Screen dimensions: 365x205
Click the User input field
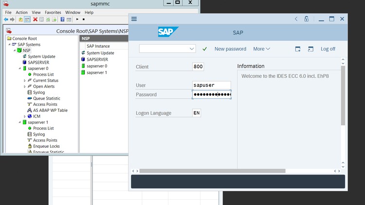coord(212,85)
